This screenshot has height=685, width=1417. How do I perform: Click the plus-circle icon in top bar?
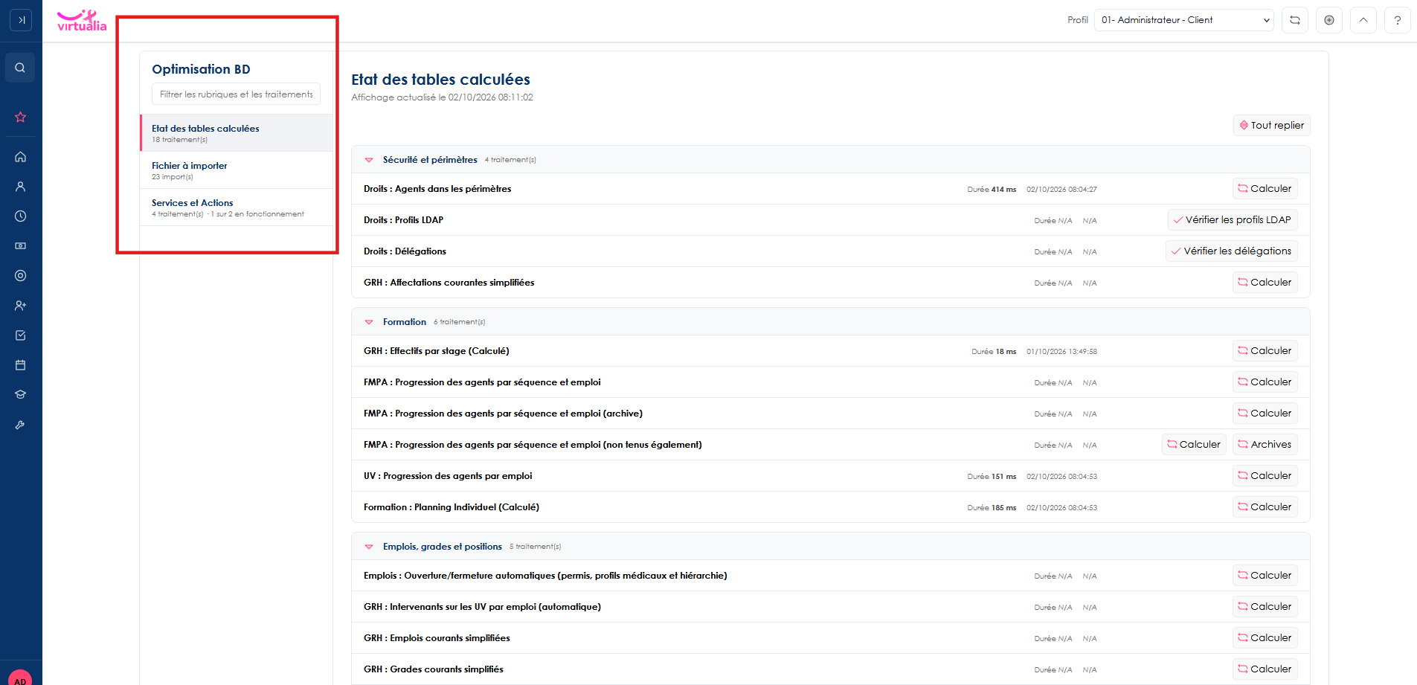[x=1329, y=20]
